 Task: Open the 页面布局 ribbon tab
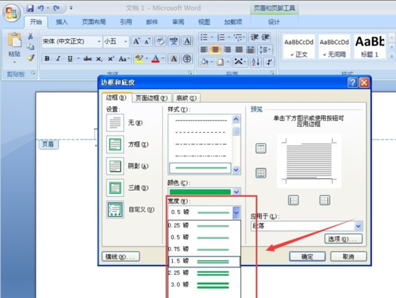[94, 22]
